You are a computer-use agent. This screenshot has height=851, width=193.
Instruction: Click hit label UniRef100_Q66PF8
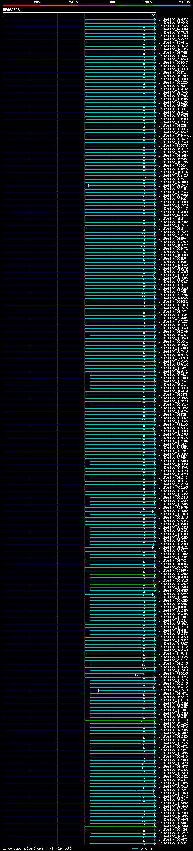tap(173, 69)
